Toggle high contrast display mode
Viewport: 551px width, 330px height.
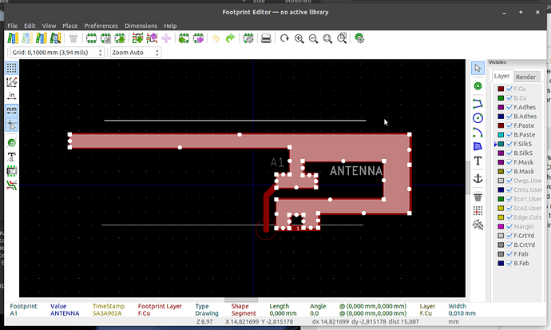12,185
